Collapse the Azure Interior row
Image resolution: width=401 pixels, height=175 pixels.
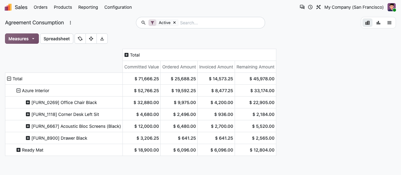18,91
